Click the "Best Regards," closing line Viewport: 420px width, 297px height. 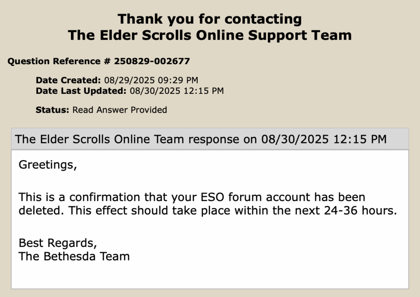(x=58, y=243)
